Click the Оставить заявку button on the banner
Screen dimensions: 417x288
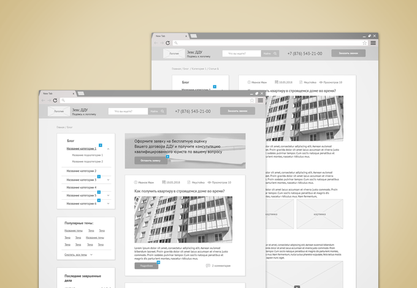tap(151, 161)
